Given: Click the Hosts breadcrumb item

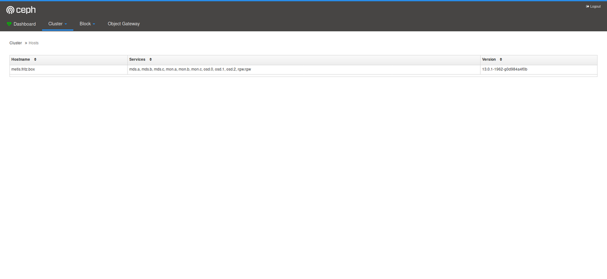Looking at the screenshot, I should (x=34, y=43).
